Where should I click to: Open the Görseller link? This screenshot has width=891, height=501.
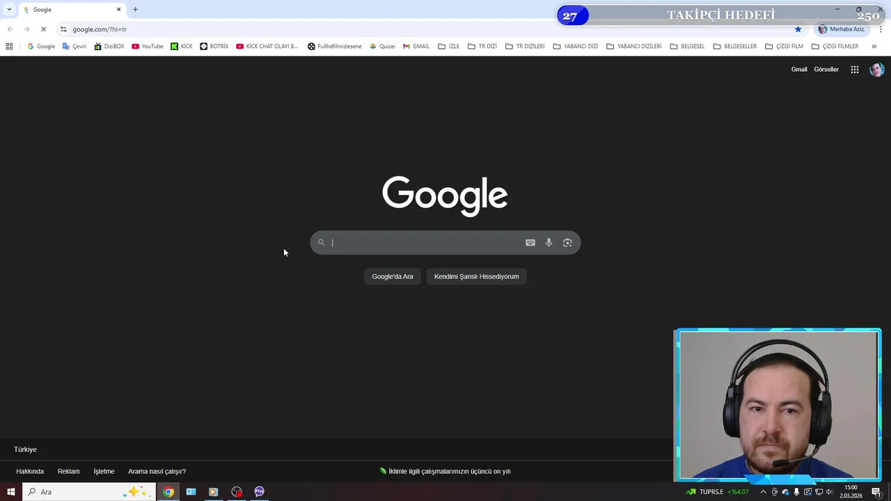pyautogui.click(x=826, y=70)
